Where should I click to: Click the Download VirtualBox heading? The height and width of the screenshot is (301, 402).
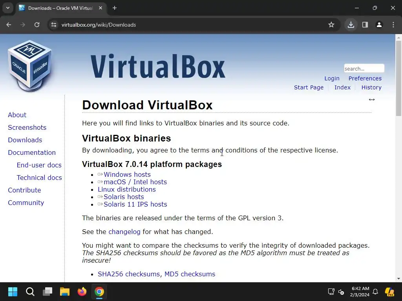coord(148,105)
